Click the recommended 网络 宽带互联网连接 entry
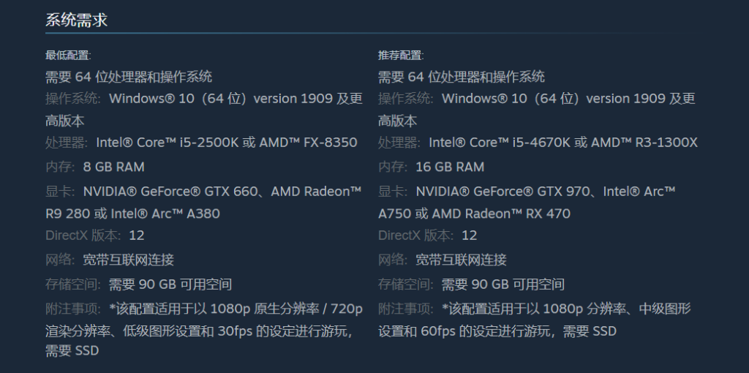Image resolution: width=749 pixels, height=373 pixels. (443, 260)
